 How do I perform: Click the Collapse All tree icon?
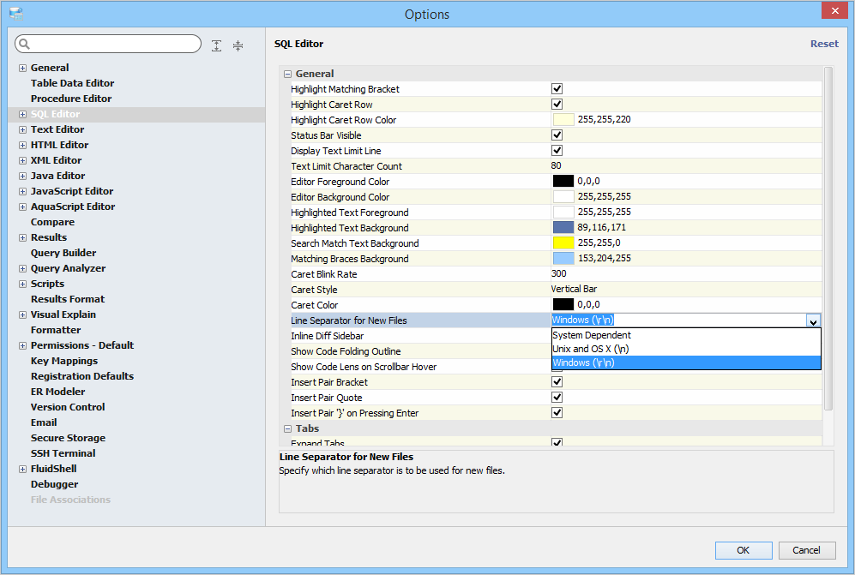pyautogui.click(x=238, y=45)
